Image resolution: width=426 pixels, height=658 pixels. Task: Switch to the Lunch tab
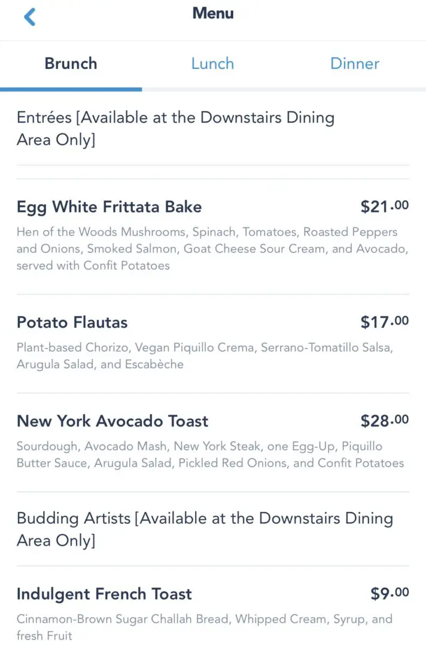click(x=212, y=63)
